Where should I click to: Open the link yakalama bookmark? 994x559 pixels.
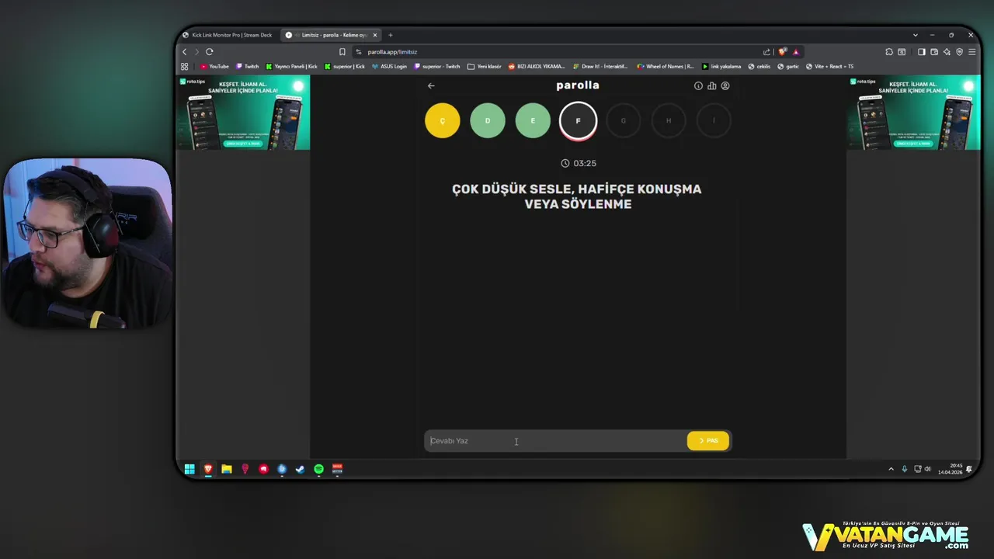pos(721,67)
